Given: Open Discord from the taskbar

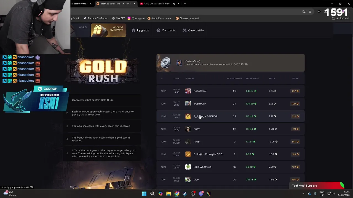Looking at the screenshot, I should pyautogui.click(x=201, y=194).
